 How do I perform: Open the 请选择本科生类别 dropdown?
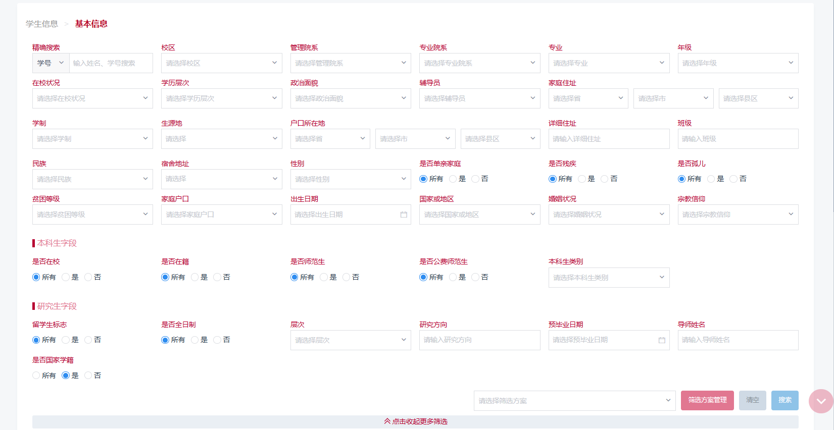pyautogui.click(x=609, y=278)
